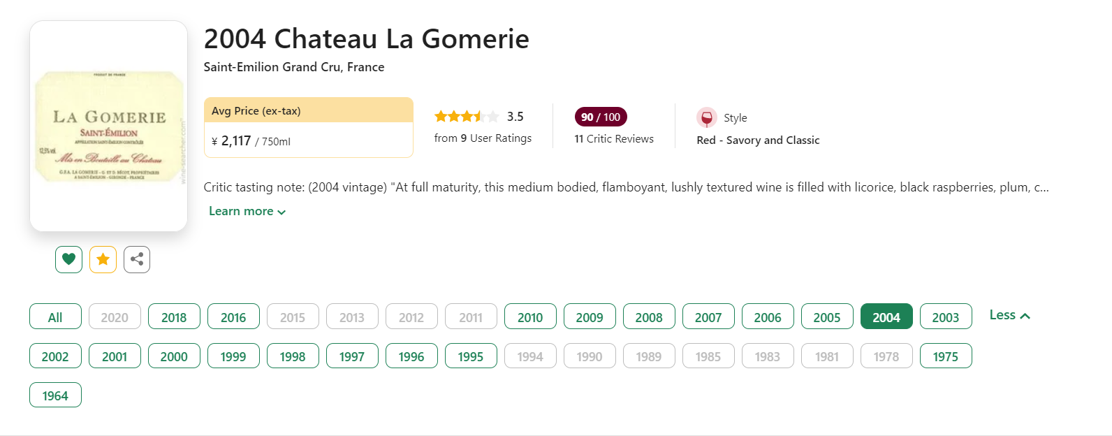Select the All vintages filter

[55, 317]
